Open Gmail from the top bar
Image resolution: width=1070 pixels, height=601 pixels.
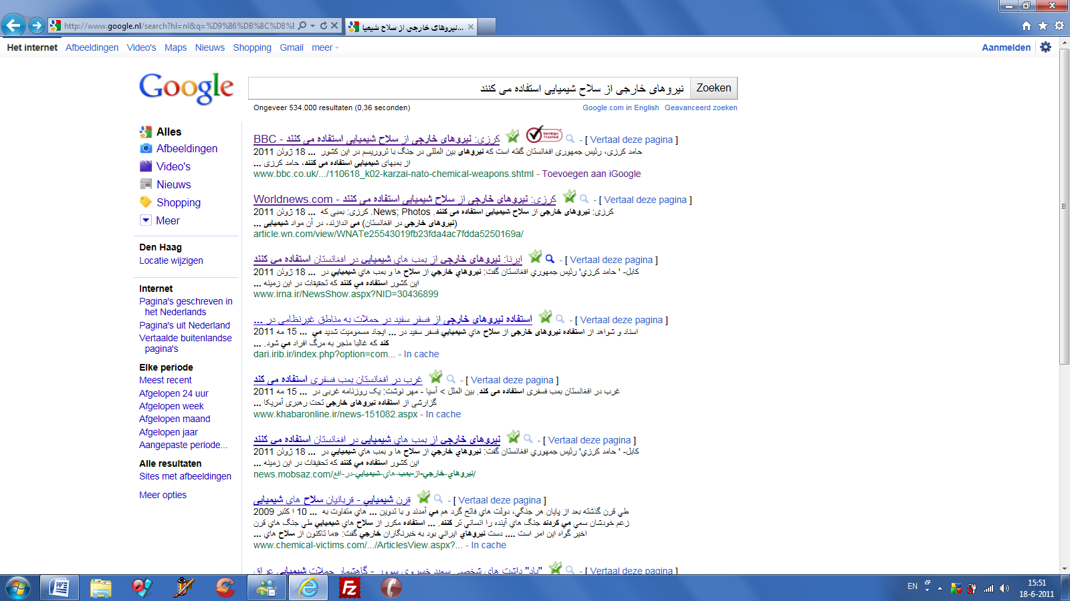pyautogui.click(x=292, y=47)
